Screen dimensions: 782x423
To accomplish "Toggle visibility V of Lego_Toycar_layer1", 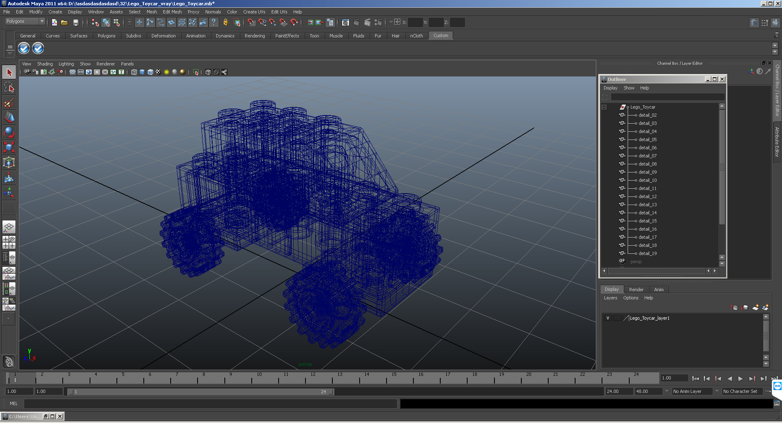I will [608, 318].
